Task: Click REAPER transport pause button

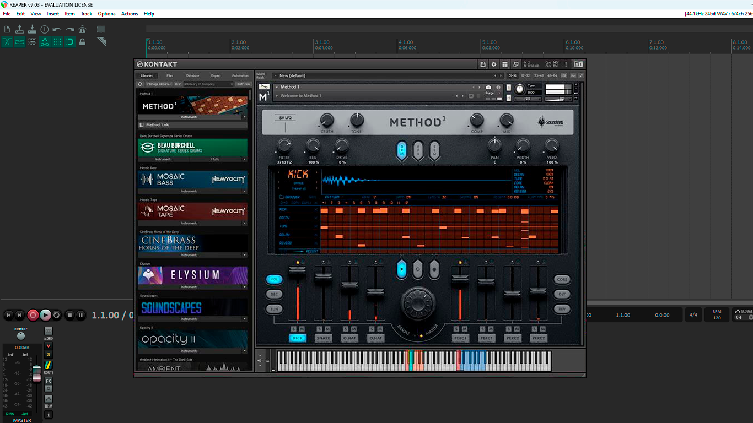Action: pos(81,315)
